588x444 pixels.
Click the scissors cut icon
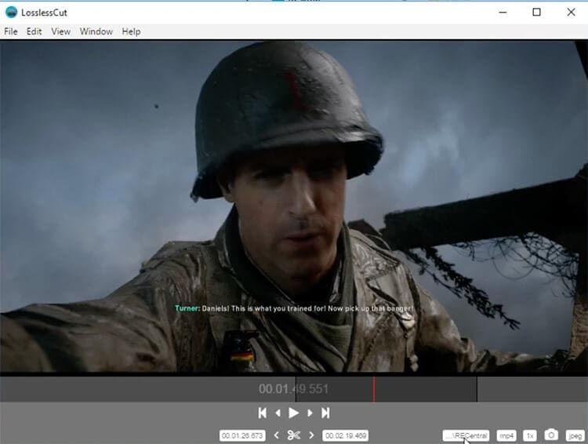(x=293, y=435)
